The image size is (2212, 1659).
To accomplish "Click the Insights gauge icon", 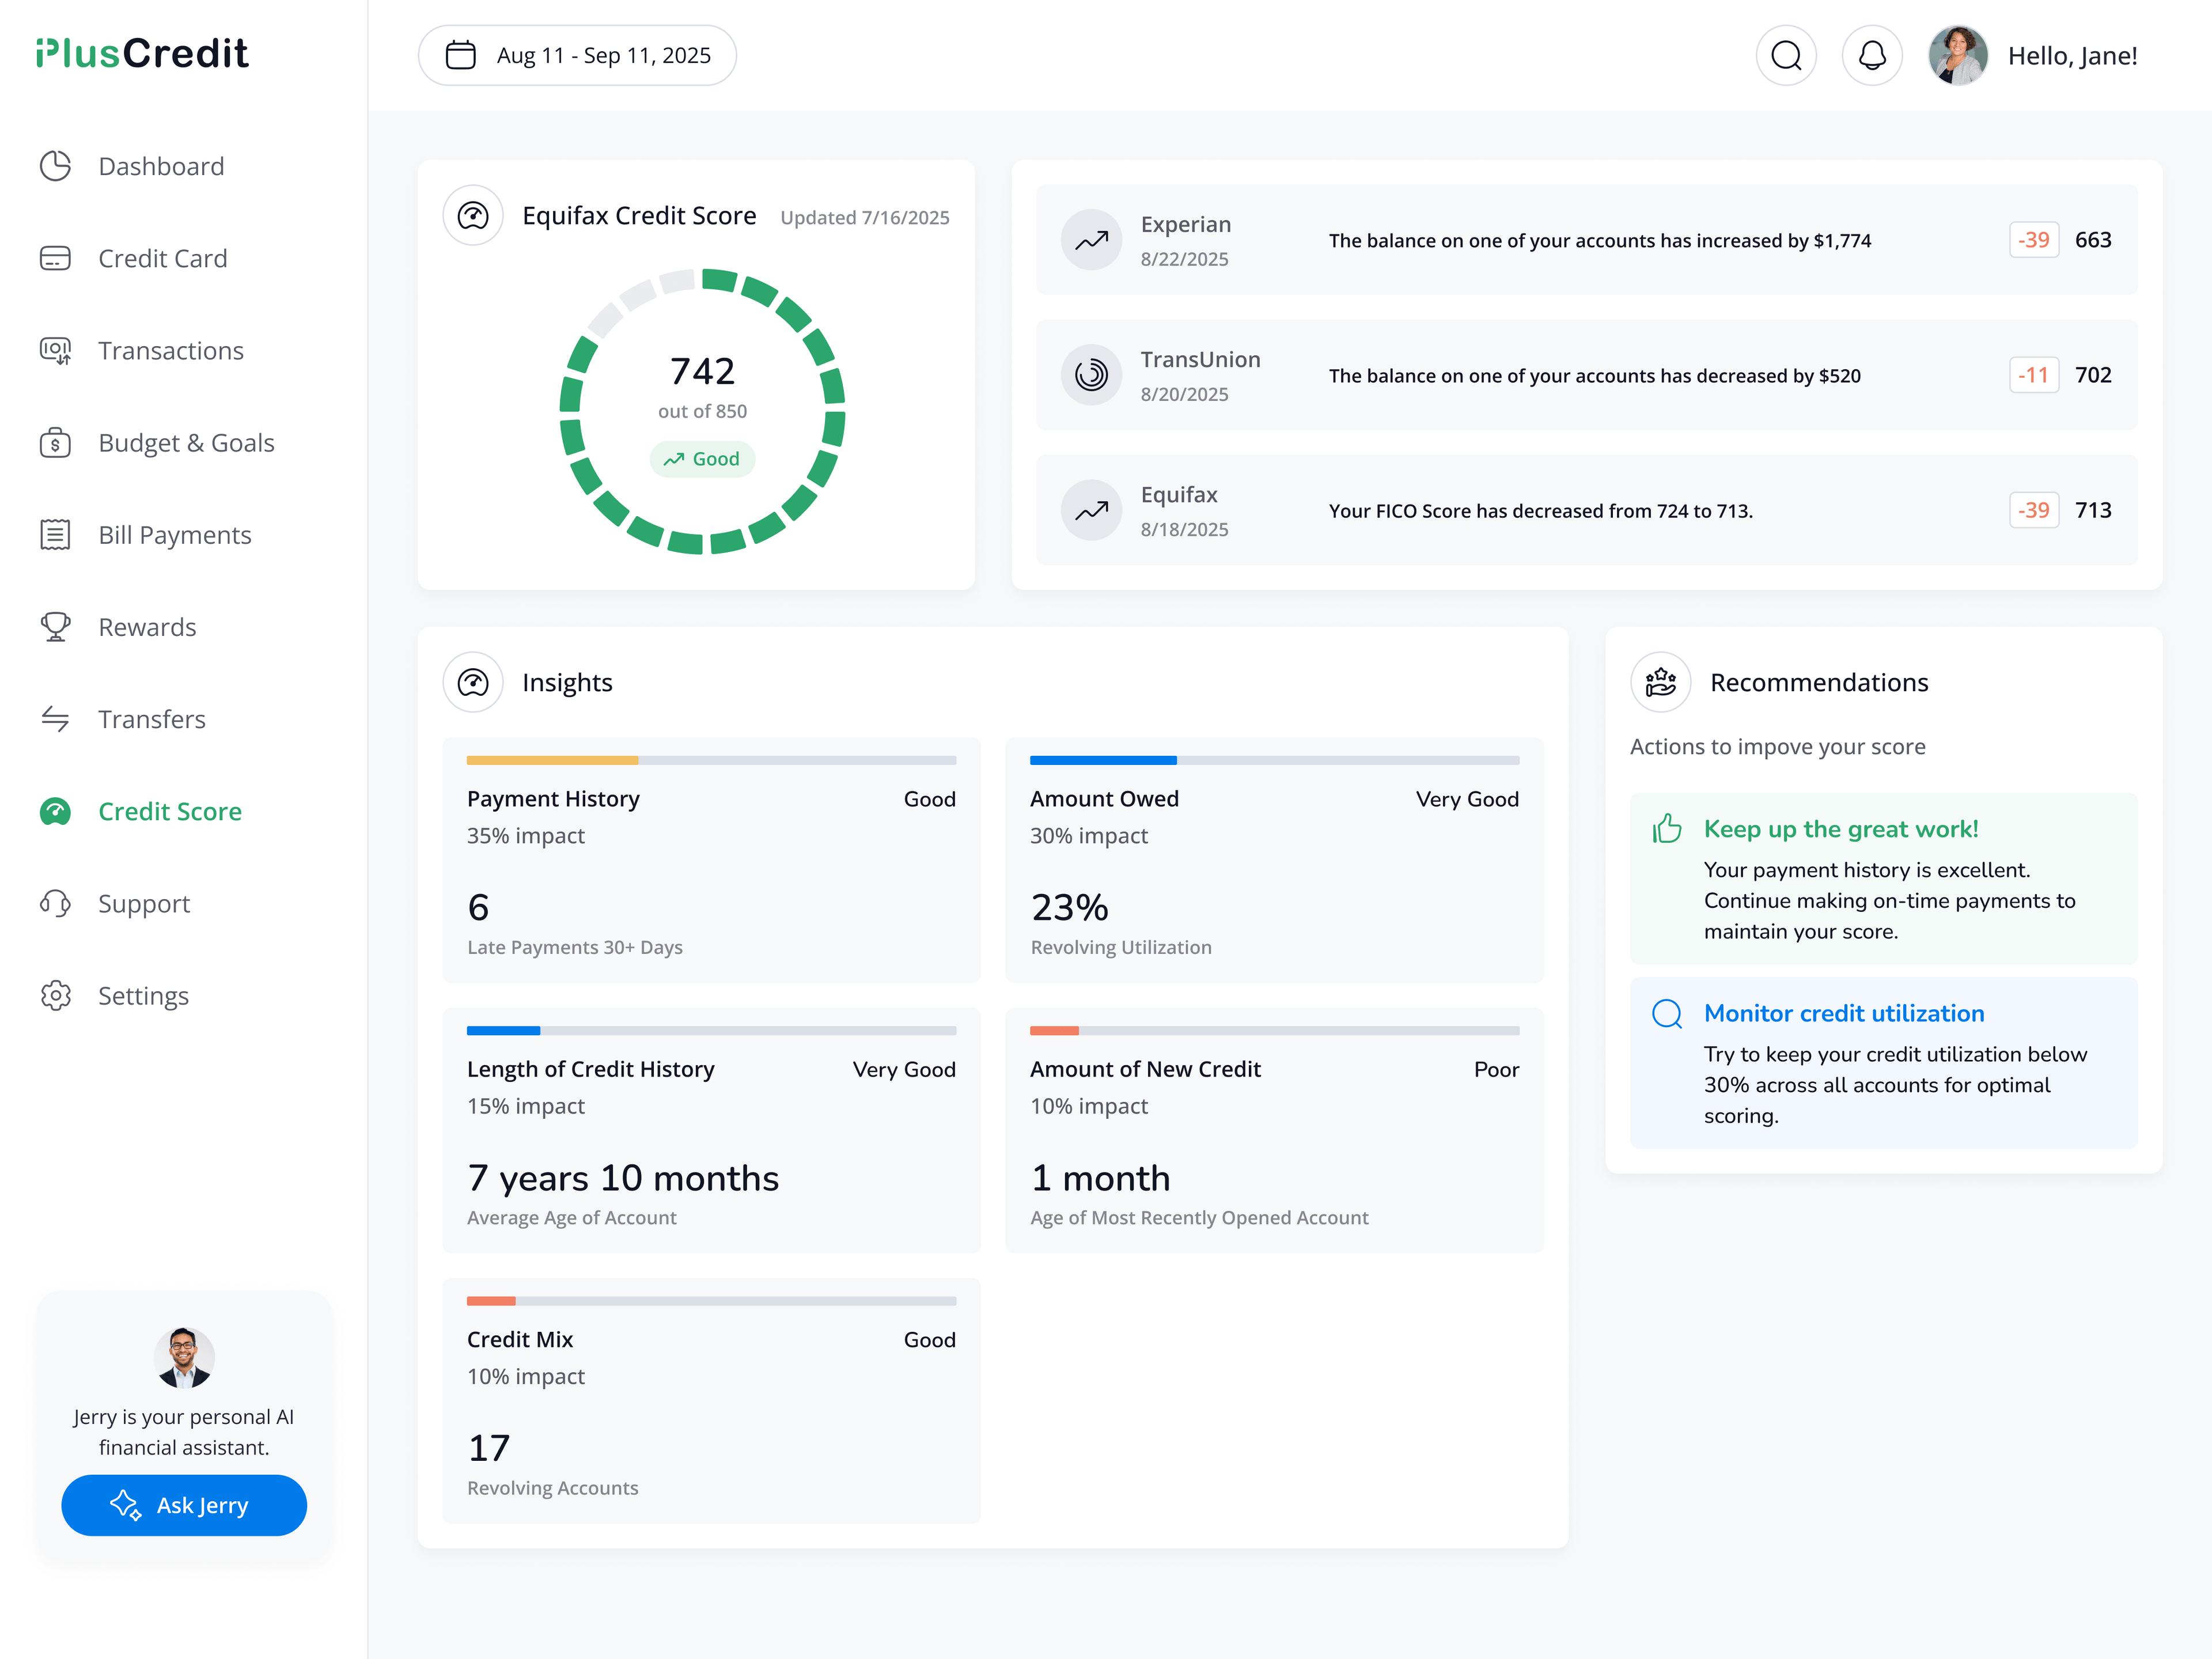I will click(x=473, y=682).
